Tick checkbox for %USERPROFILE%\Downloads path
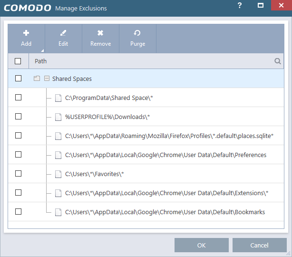292x257 pixels. pyautogui.click(x=18, y=117)
